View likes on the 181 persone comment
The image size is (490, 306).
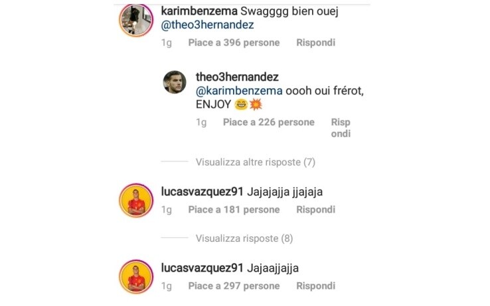point(234,210)
